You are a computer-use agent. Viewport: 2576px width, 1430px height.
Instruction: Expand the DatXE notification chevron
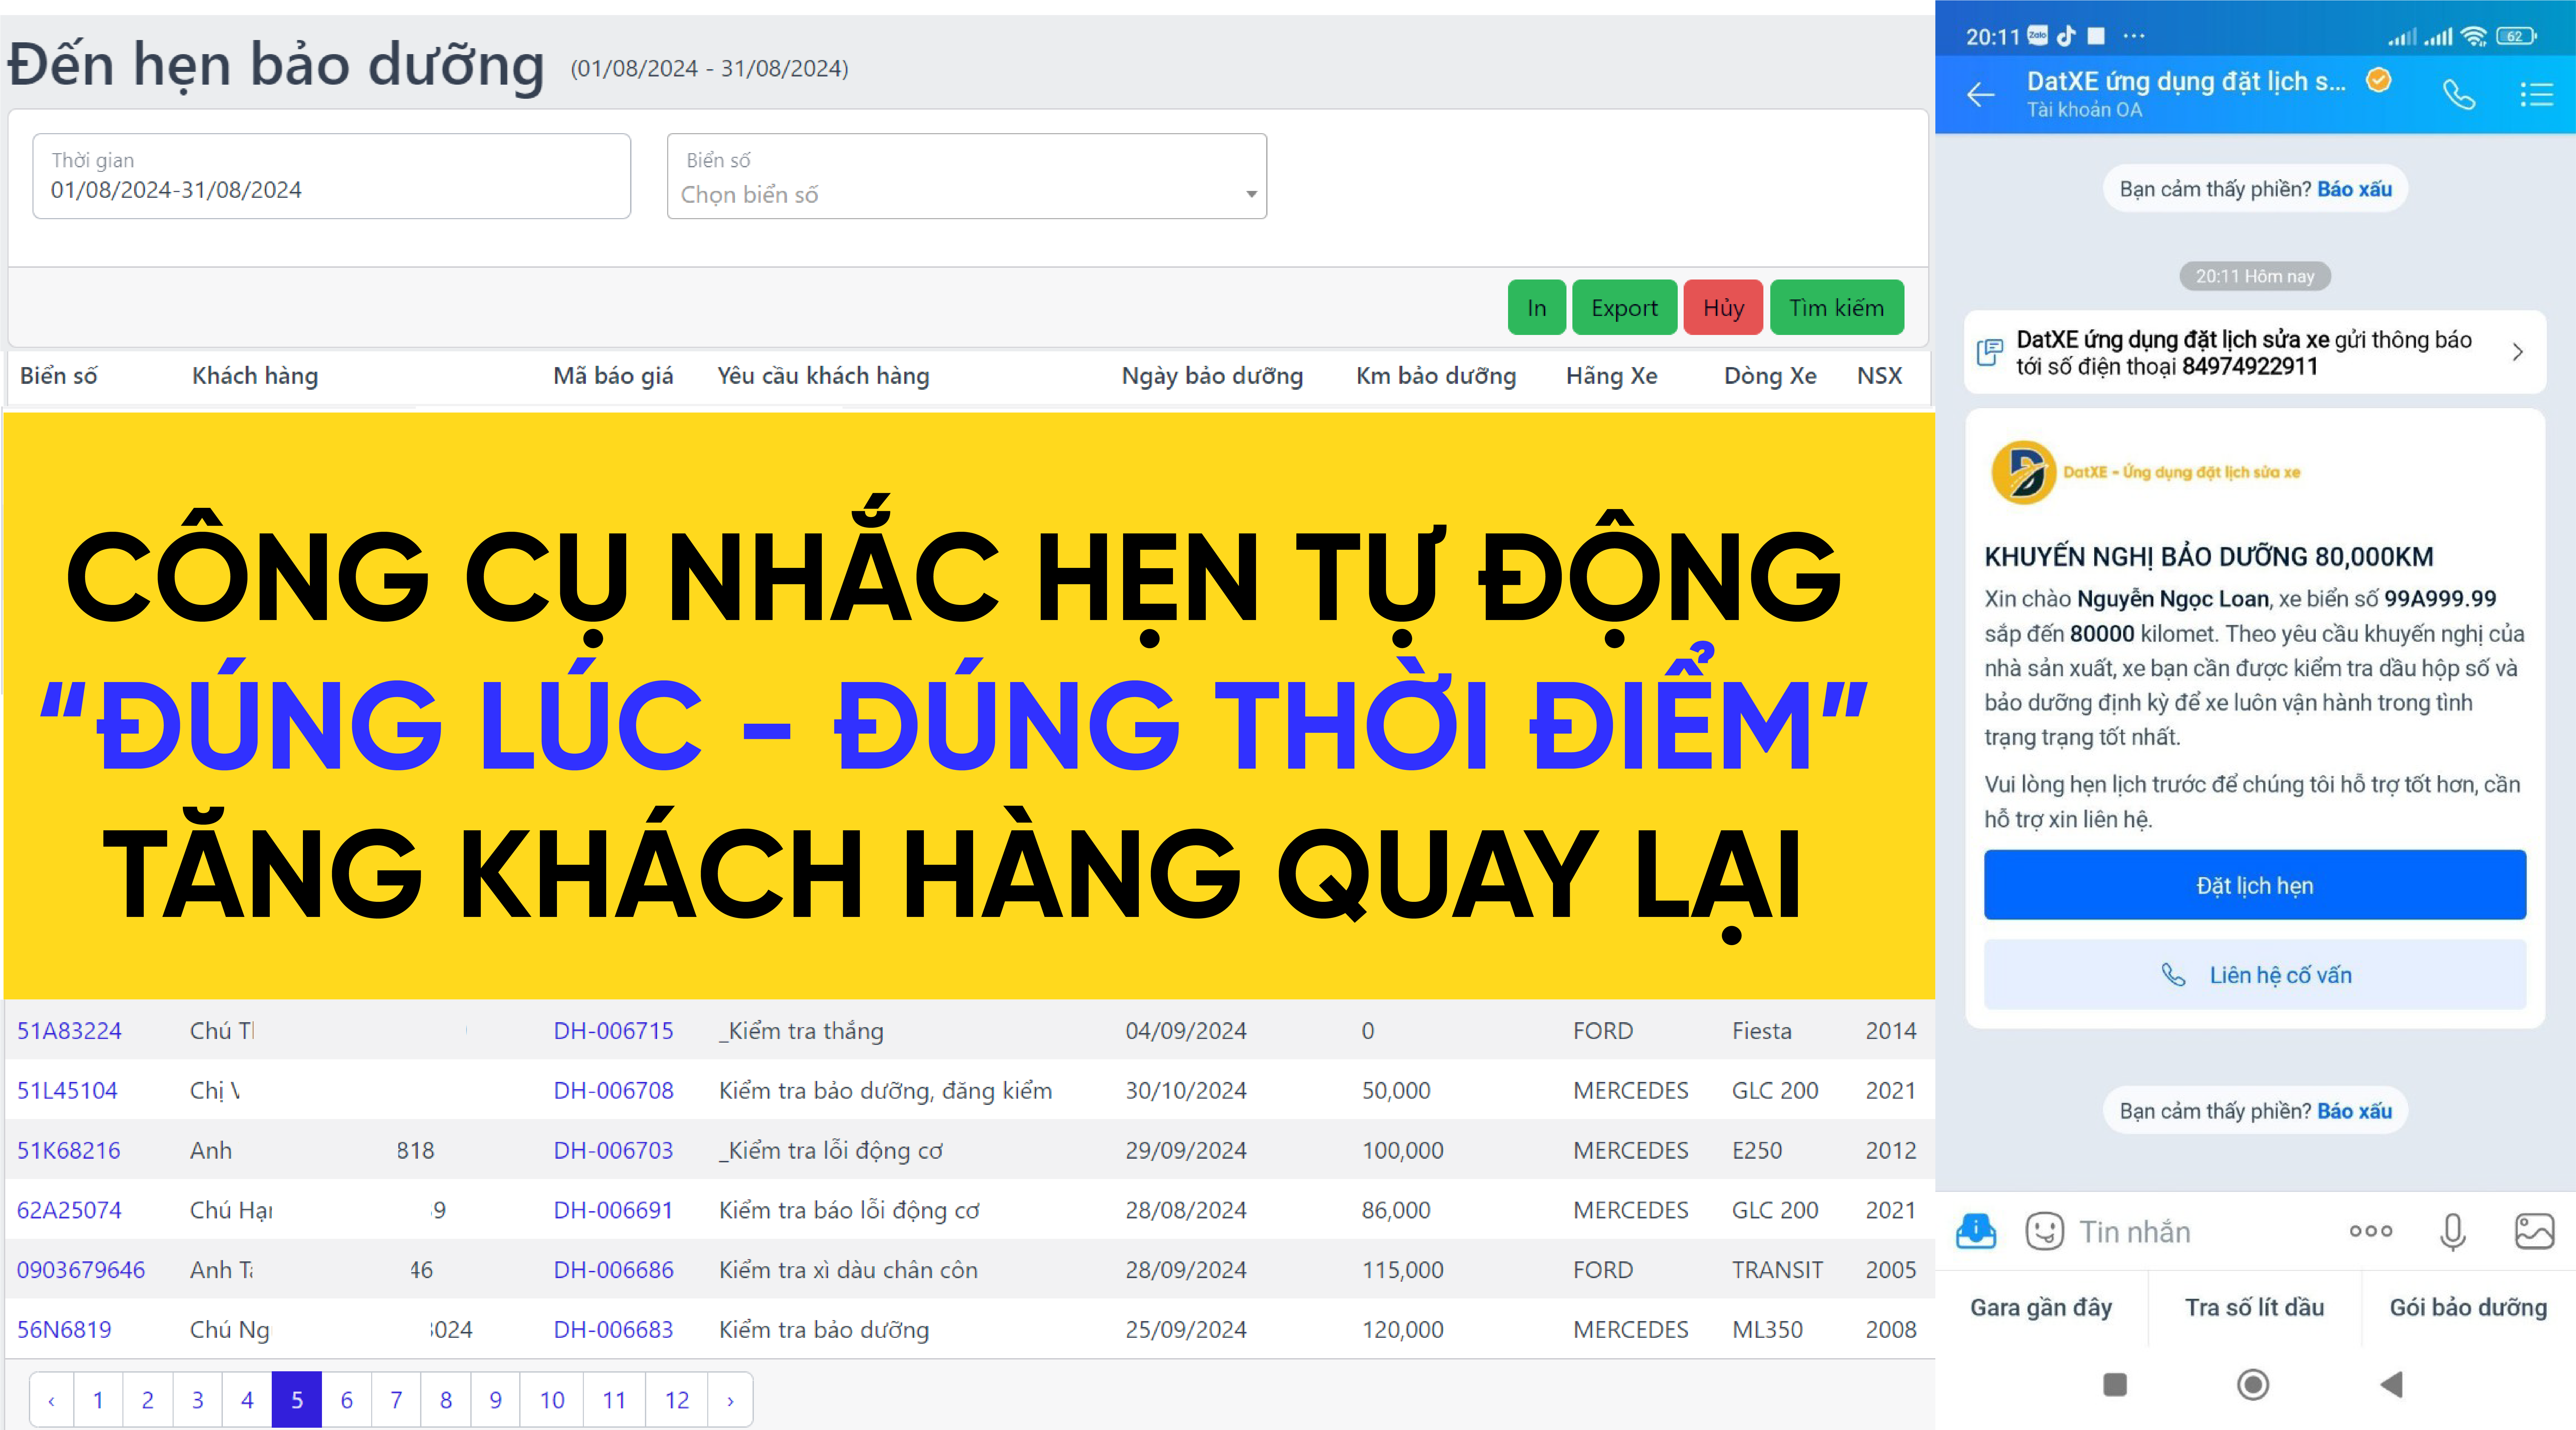point(2518,352)
